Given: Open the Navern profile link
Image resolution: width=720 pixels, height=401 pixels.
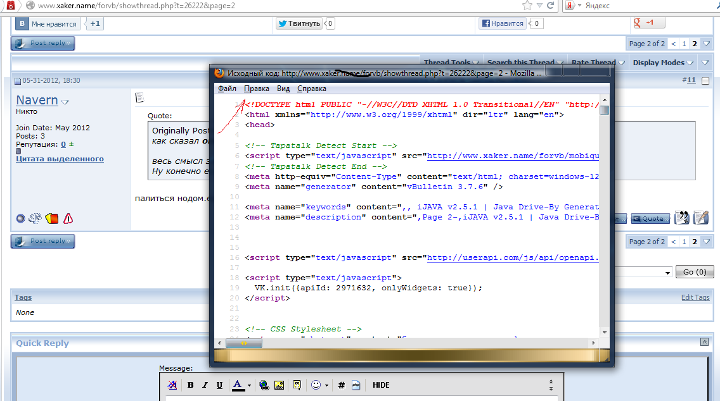Looking at the screenshot, I should point(37,100).
